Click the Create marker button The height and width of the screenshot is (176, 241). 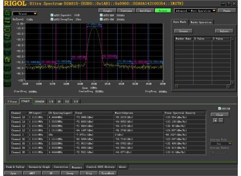[184, 31]
